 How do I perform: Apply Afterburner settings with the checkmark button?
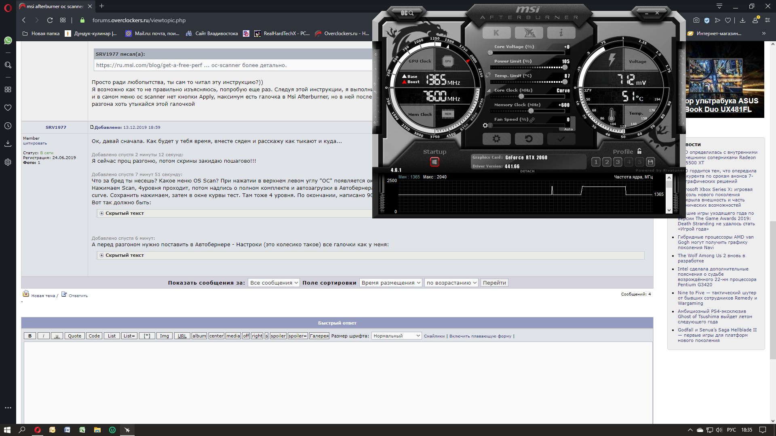561,139
